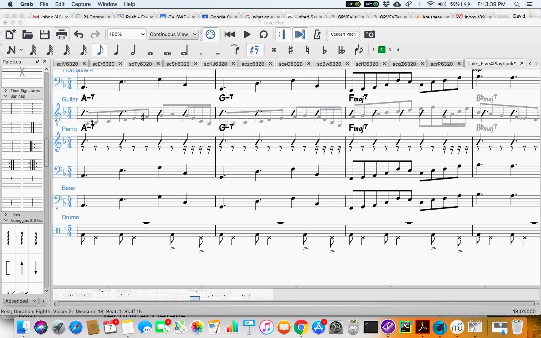Toggle note input mode
This screenshot has width=541, height=338.
(x=11, y=50)
